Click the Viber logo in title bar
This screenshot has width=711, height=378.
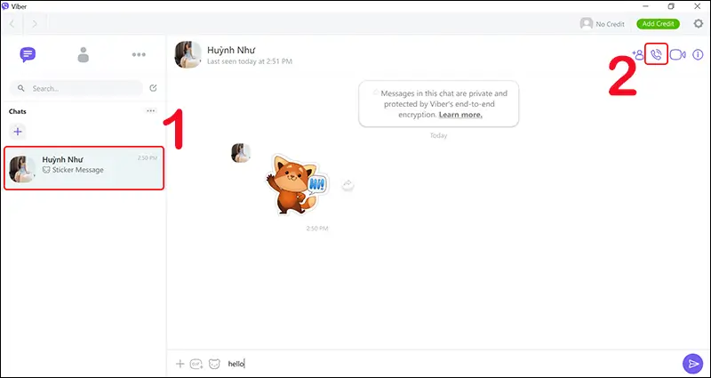click(5, 6)
